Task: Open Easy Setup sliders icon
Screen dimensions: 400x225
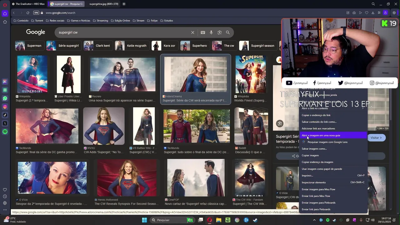Action: point(379,13)
